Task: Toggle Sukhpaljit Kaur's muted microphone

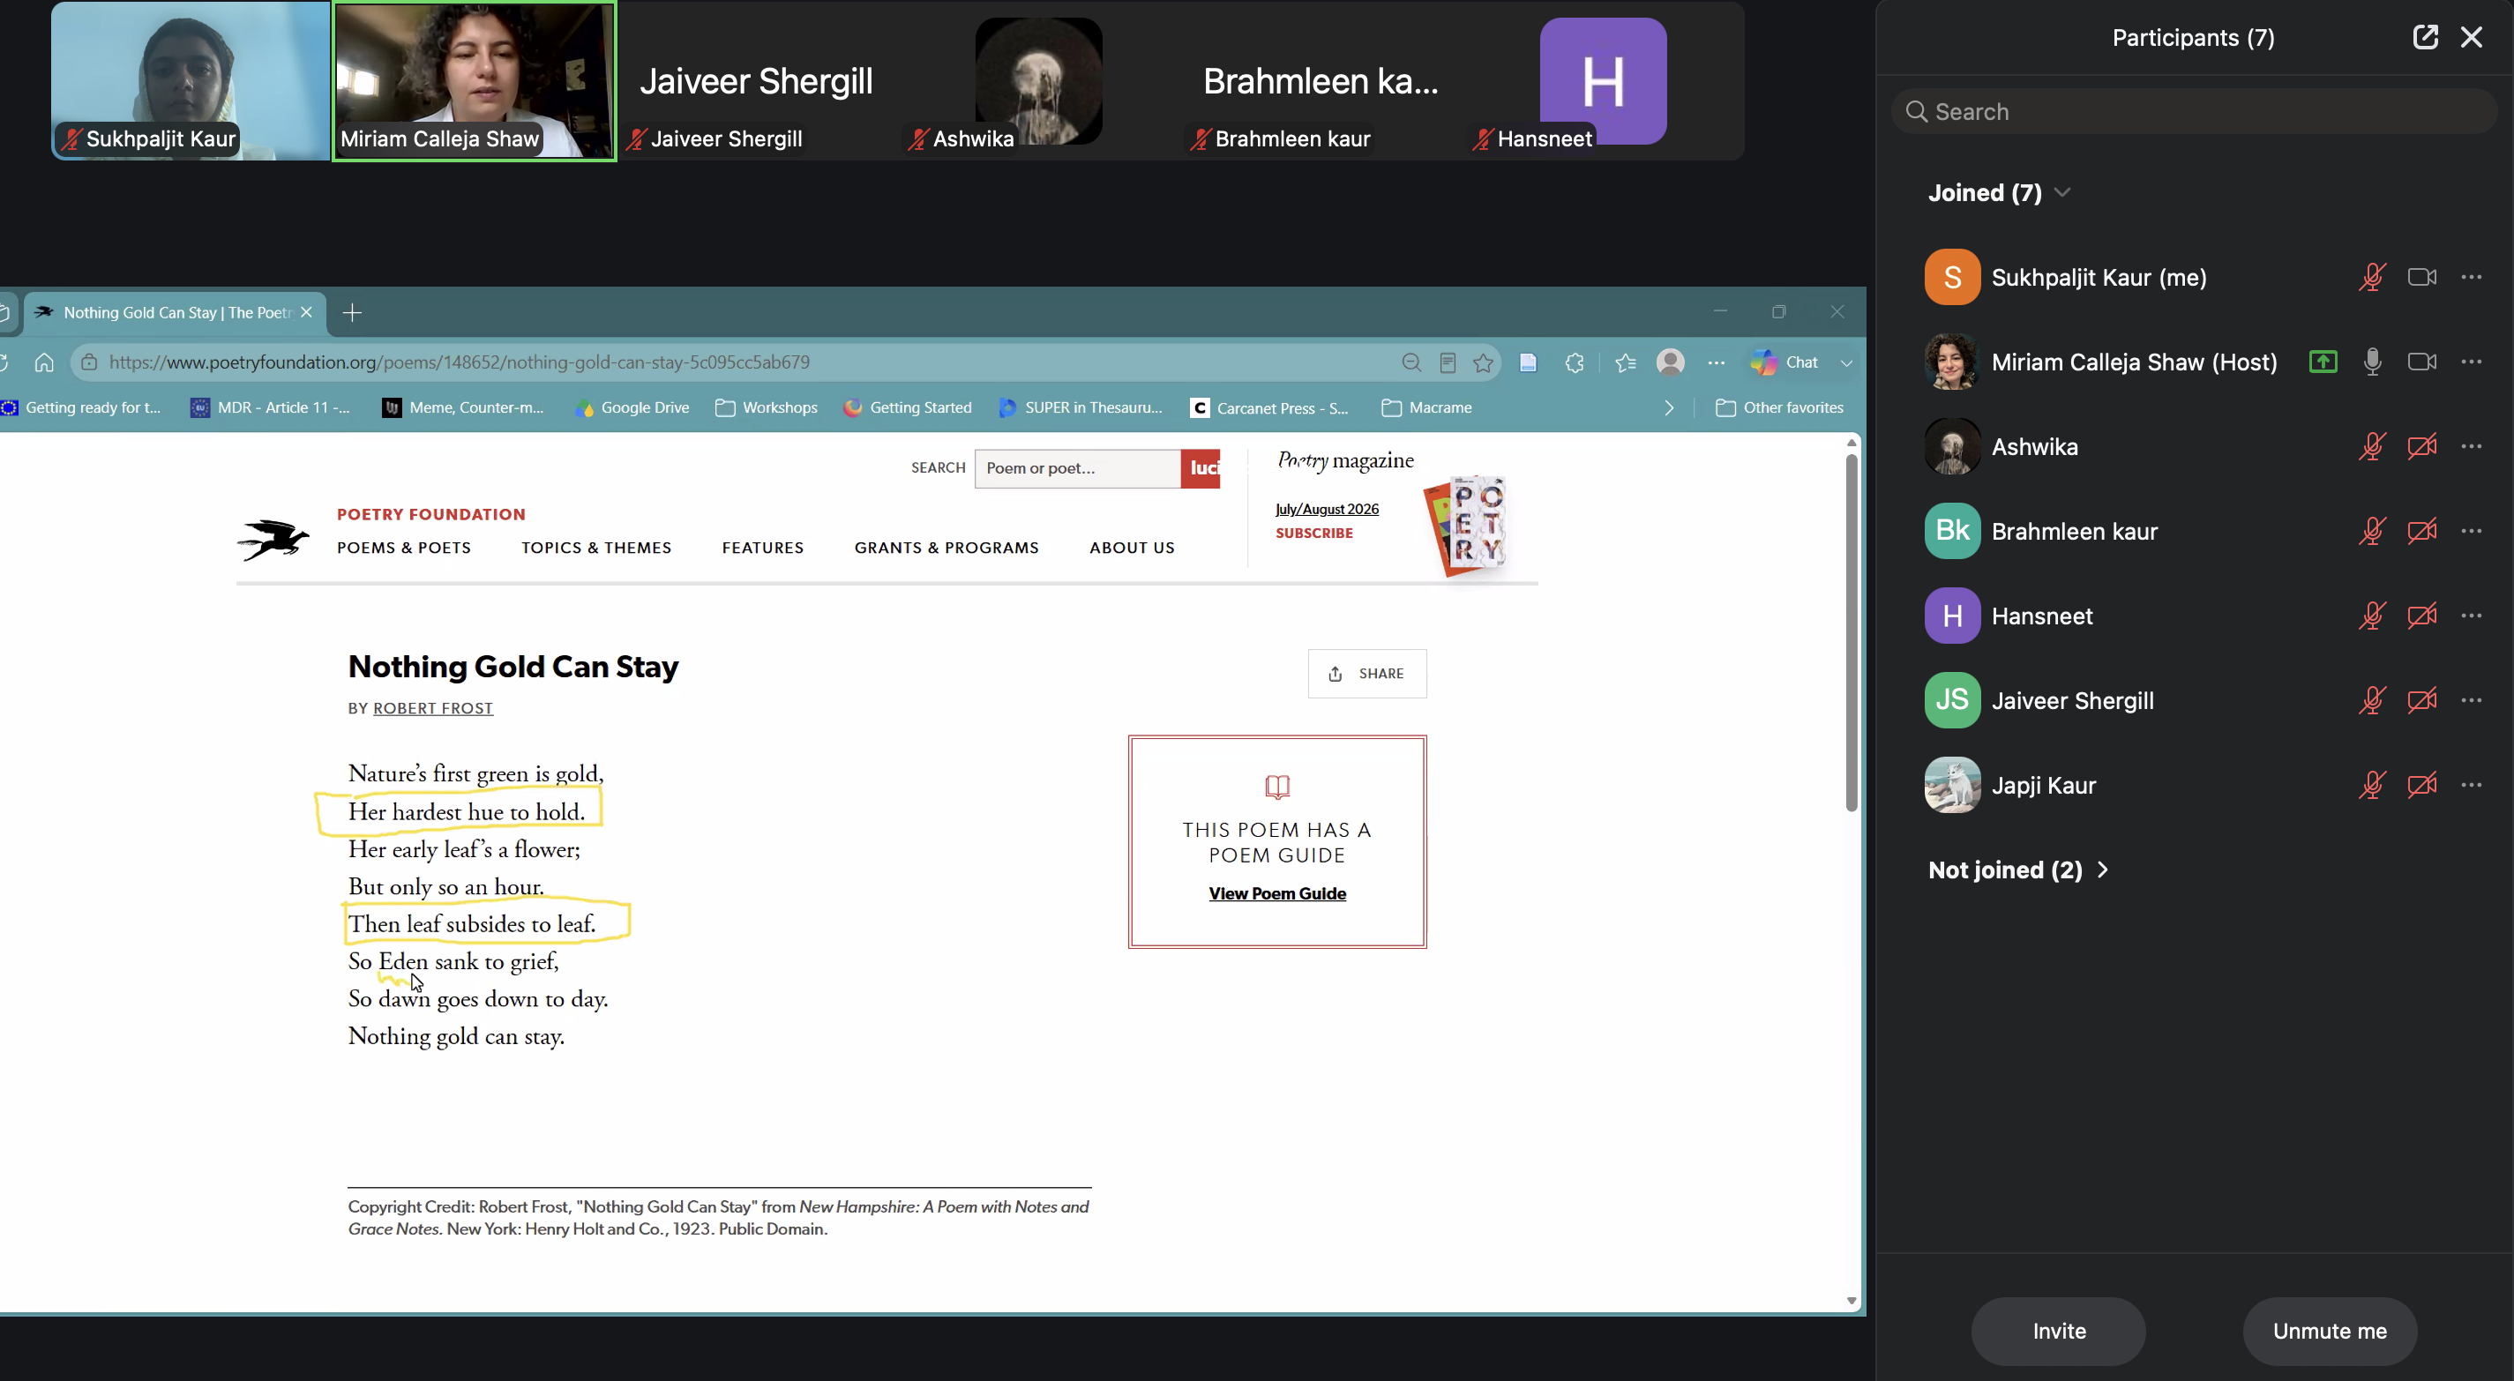Action: tap(2373, 277)
